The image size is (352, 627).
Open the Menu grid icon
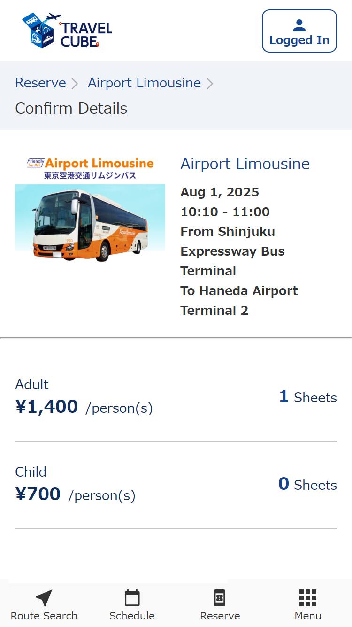point(308,598)
